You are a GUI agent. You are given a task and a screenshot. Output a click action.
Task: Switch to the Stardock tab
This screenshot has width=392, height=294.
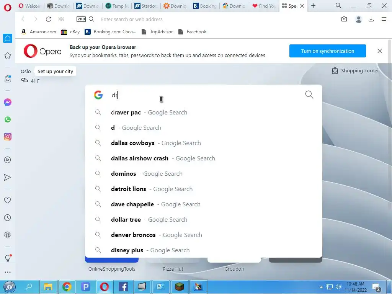[x=146, y=6]
